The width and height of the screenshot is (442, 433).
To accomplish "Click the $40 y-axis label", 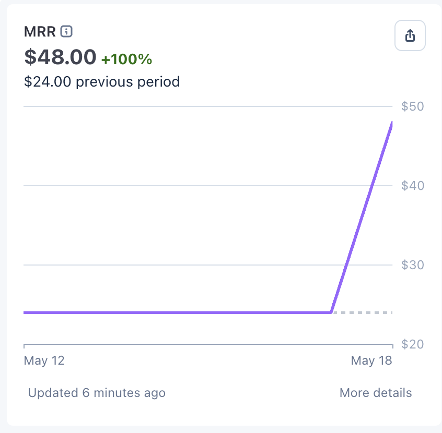I will (413, 186).
